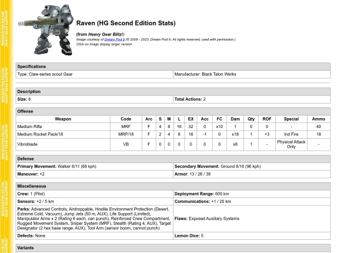
Task: Select Deployment Range: 600 km cell
Action: (252, 194)
